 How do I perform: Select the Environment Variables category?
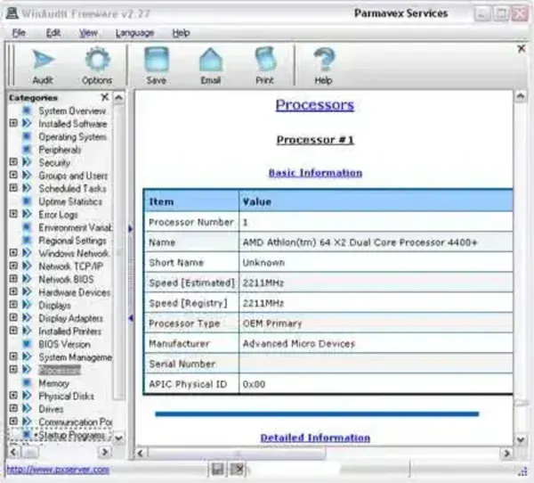point(76,227)
